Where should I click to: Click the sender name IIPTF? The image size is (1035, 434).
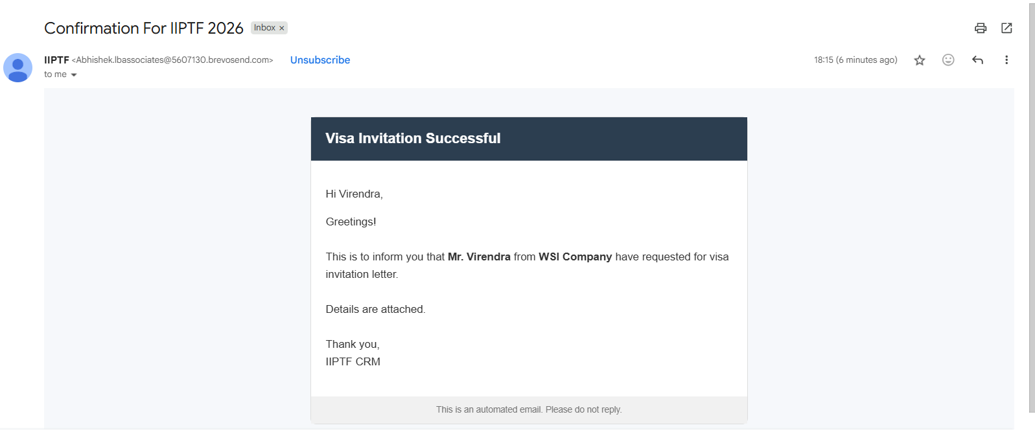pos(56,60)
